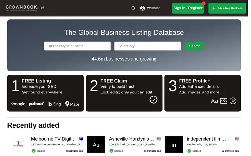Click the FREE Listing heading
This screenshot has height=156, width=251.
37,82
